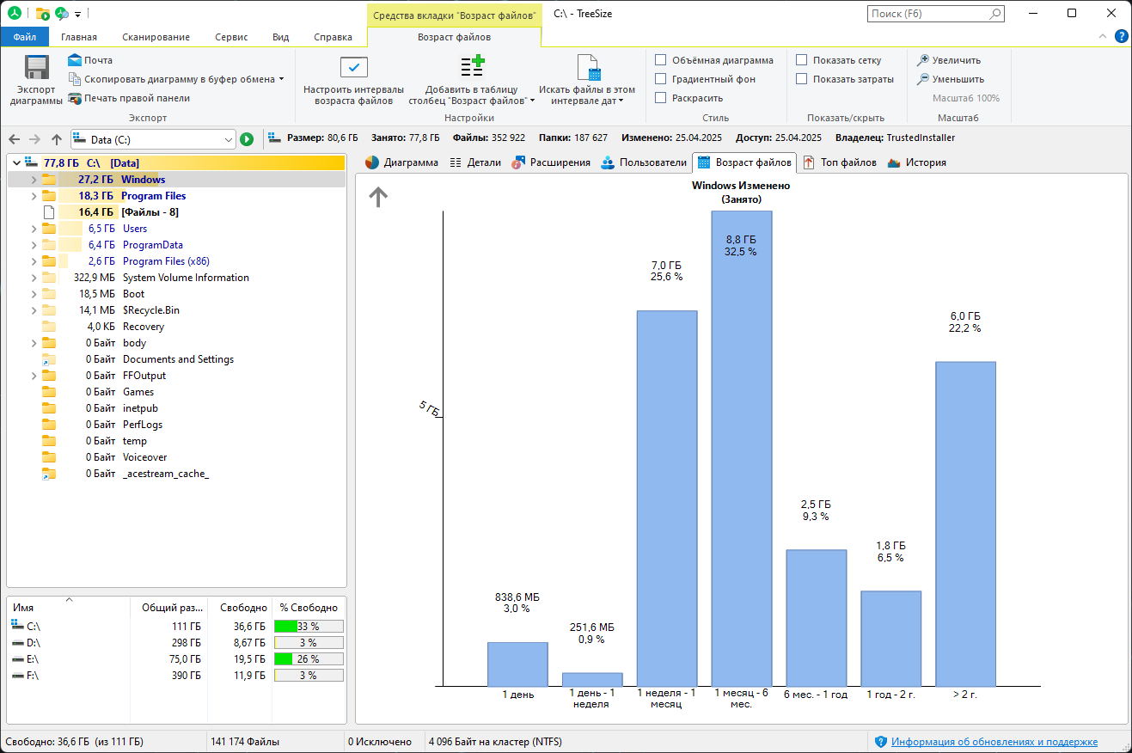Click the green start scan button

(x=247, y=139)
